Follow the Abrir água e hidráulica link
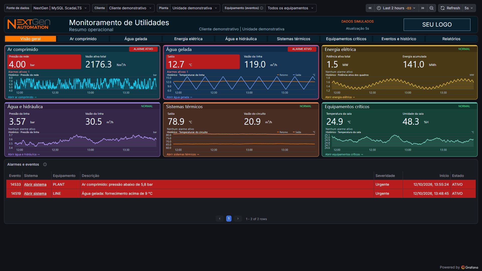 [24, 154]
